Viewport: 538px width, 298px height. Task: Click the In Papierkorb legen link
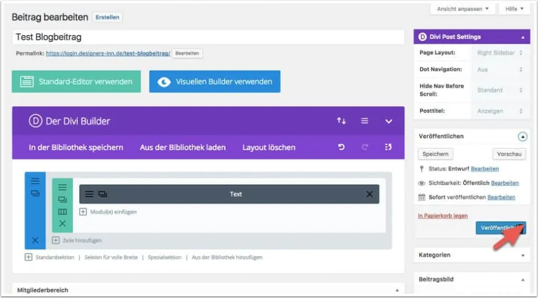click(x=443, y=216)
